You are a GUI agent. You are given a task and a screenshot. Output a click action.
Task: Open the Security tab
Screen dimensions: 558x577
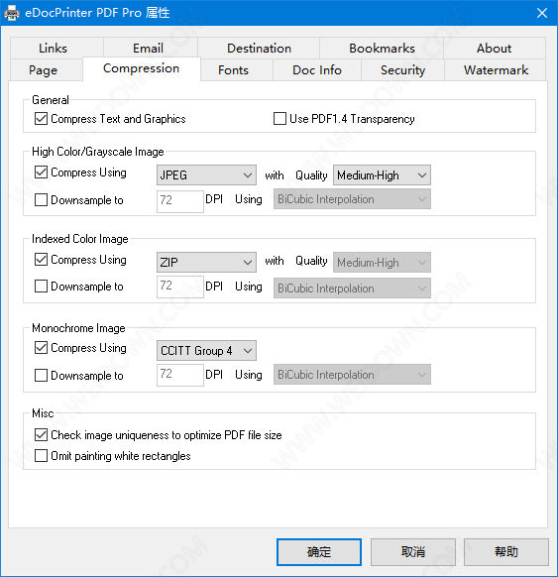(x=402, y=70)
